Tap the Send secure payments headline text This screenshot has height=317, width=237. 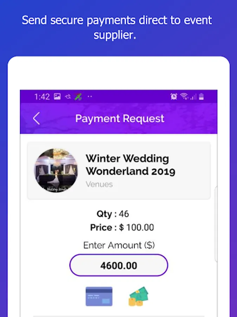tap(117, 27)
